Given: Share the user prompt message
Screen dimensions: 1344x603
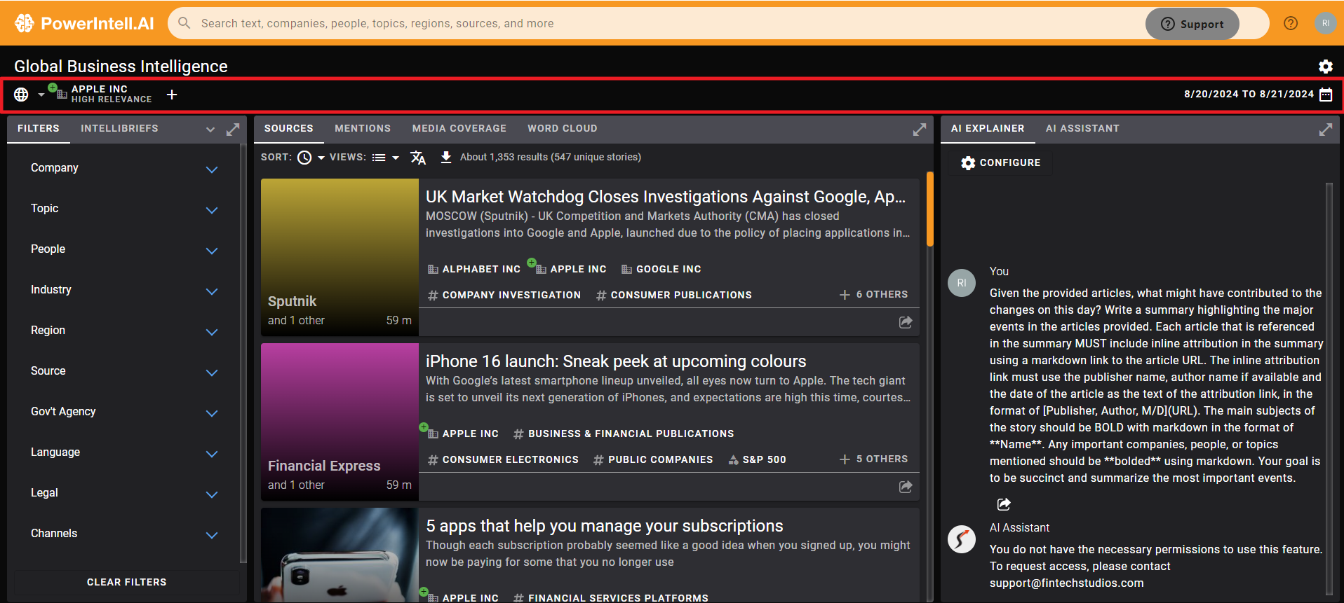Looking at the screenshot, I should click(x=1004, y=504).
